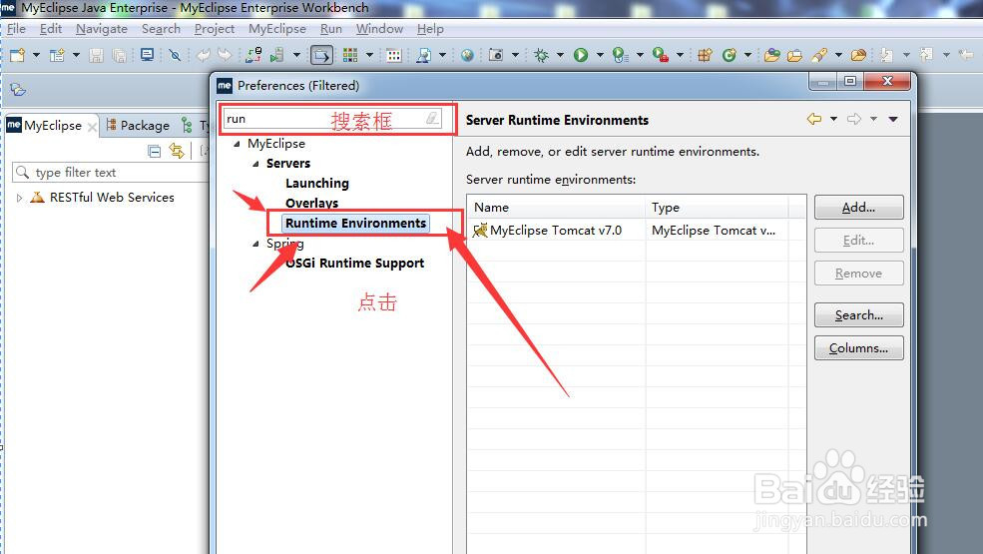The height and width of the screenshot is (554, 983).
Task: Open the External Tools dropdown arrow
Action: pos(680,55)
